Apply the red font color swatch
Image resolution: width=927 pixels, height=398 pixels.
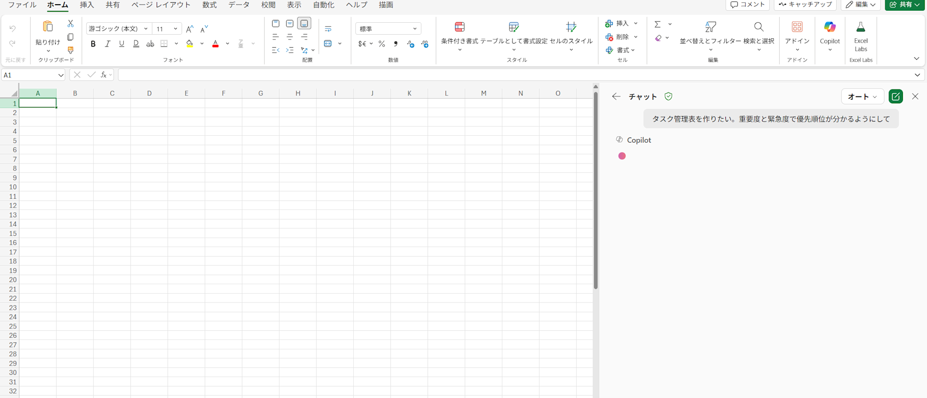[216, 44]
